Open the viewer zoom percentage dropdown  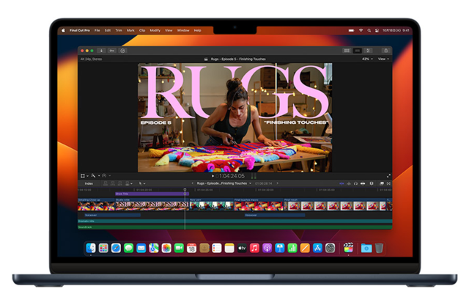click(366, 59)
